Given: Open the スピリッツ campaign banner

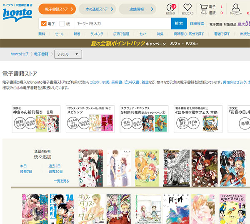Looking at the screenshot, I should tap(90, 119).
